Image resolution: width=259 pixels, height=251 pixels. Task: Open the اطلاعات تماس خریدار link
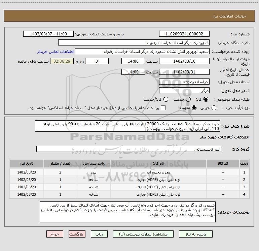click(x=55, y=52)
